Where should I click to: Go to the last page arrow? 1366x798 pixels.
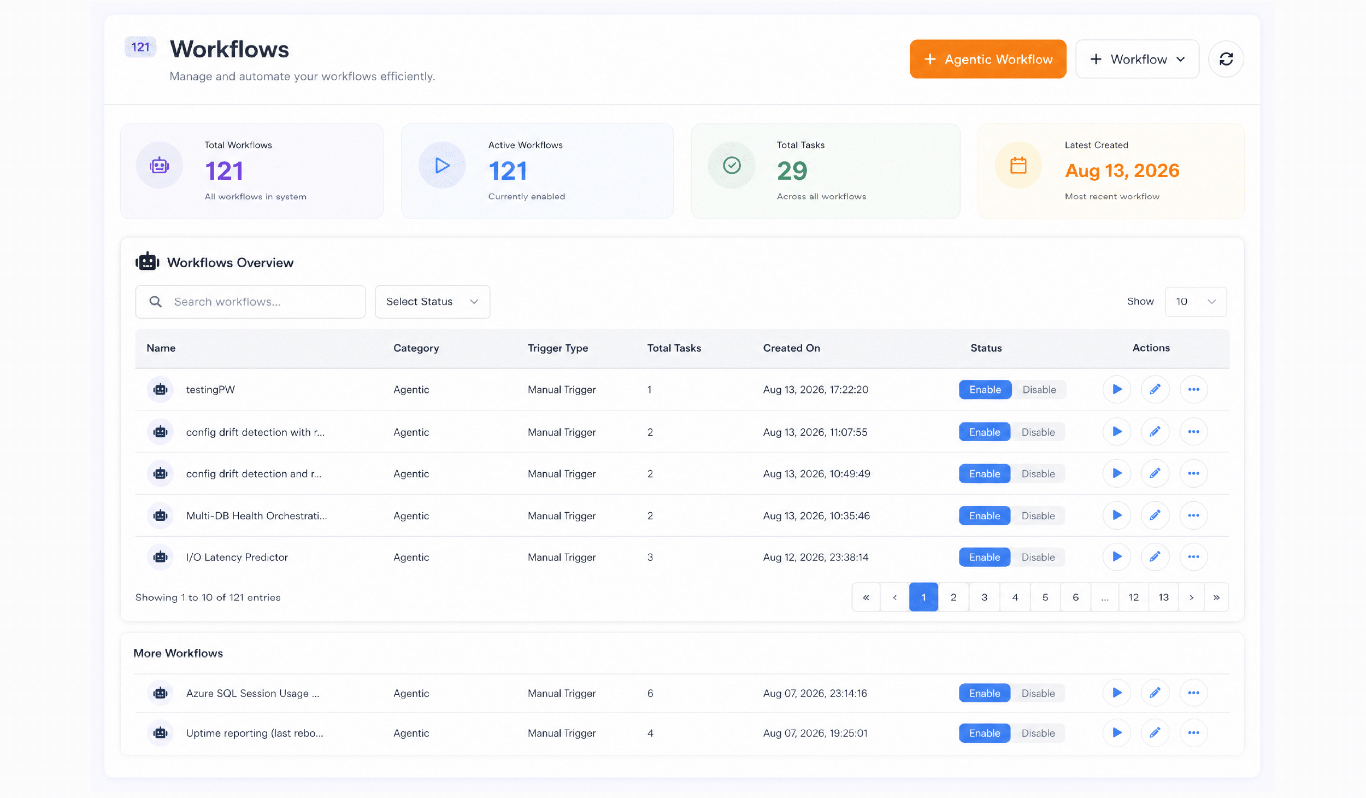point(1216,597)
